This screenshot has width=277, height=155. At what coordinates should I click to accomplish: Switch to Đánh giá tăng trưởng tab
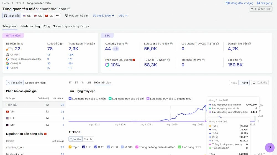[35, 26]
